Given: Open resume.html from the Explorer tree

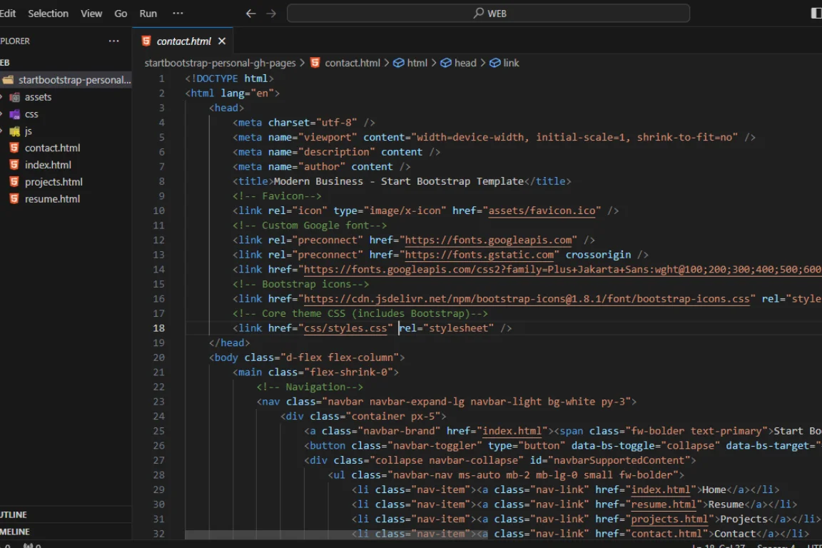Looking at the screenshot, I should pyautogui.click(x=52, y=199).
